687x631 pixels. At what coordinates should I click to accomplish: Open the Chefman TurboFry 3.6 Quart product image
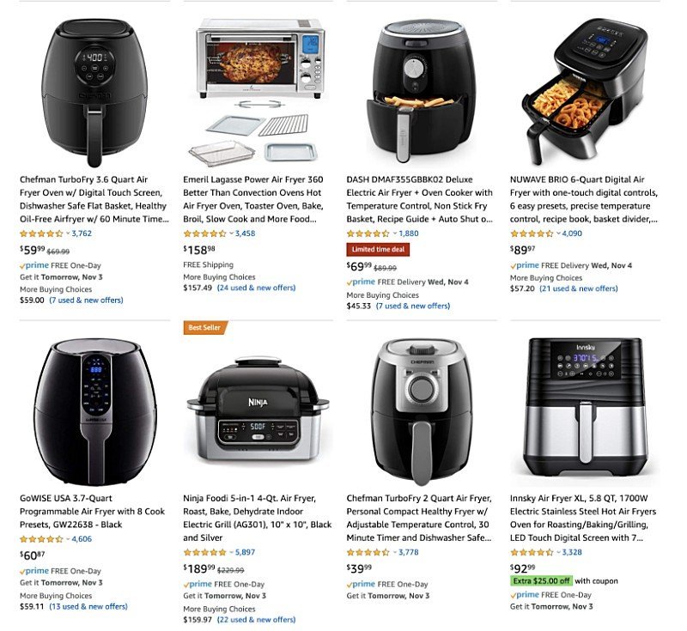point(94,94)
